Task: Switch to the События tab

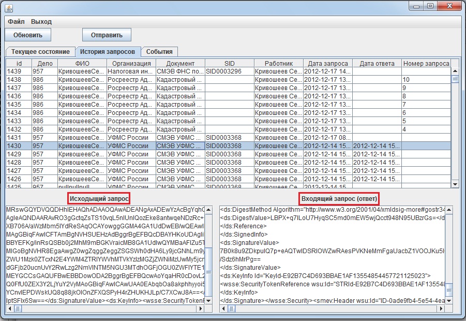Action: click(x=159, y=52)
